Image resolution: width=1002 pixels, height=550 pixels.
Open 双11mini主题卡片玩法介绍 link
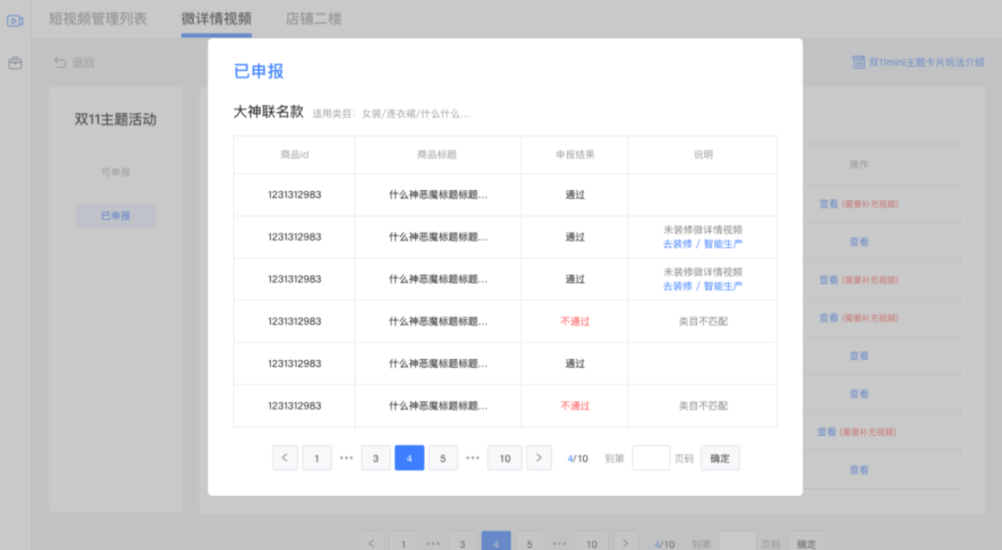click(x=926, y=62)
